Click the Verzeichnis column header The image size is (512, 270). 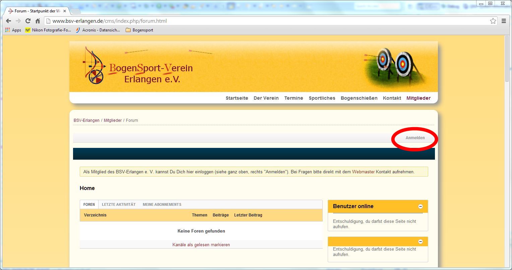point(95,215)
